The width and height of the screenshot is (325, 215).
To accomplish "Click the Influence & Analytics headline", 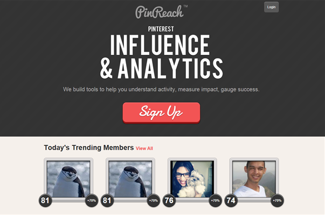I will tap(161, 57).
